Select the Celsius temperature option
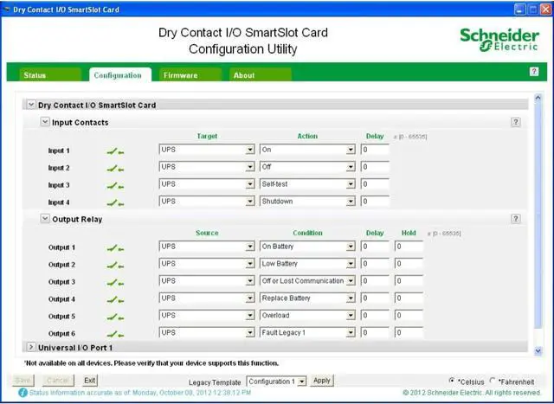The height and width of the screenshot is (404, 554). [x=453, y=381]
